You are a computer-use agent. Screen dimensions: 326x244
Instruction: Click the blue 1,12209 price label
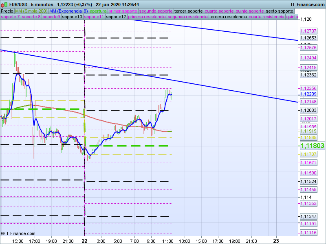click(308, 94)
